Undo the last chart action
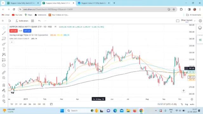This screenshot has width=203, height=114. [x=39, y=21]
